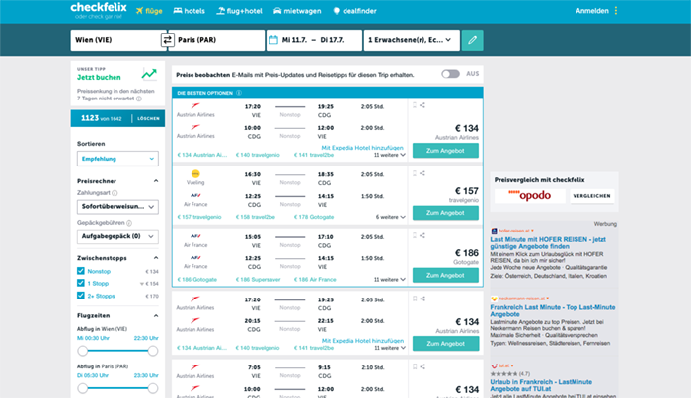Share the 7:05 Austrian Airlines flight
Viewport: 691px width, 398px height.
point(422,366)
